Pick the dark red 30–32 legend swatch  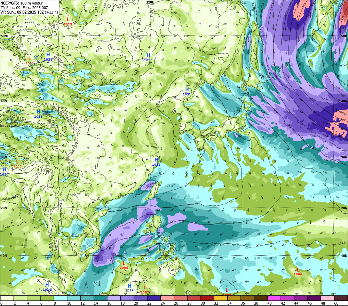[x=207, y=298]
